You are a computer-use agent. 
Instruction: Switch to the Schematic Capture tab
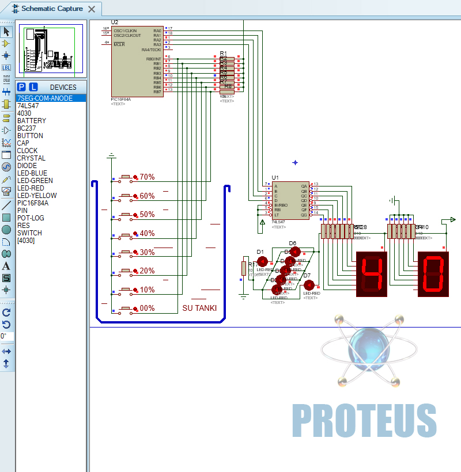[x=52, y=9]
